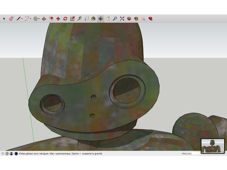
Task: Activate the Push/Pull tool
Action: pyautogui.click(x=44, y=19)
